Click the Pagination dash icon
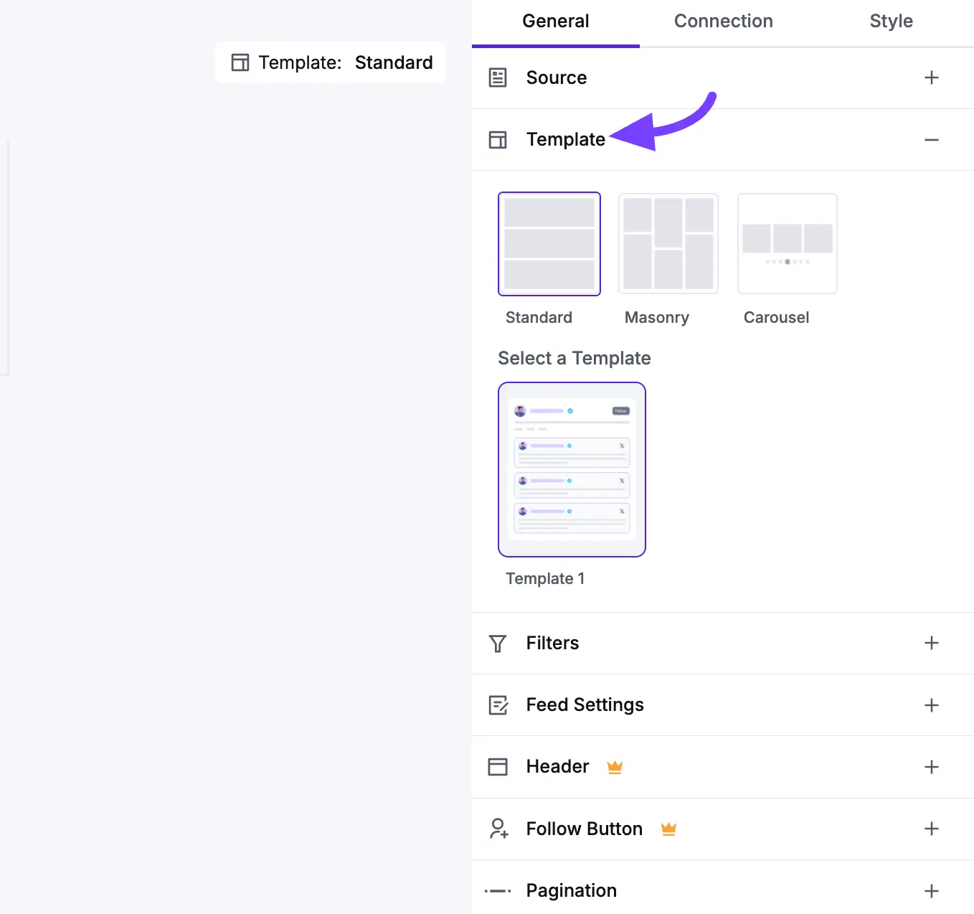 [x=498, y=891]
